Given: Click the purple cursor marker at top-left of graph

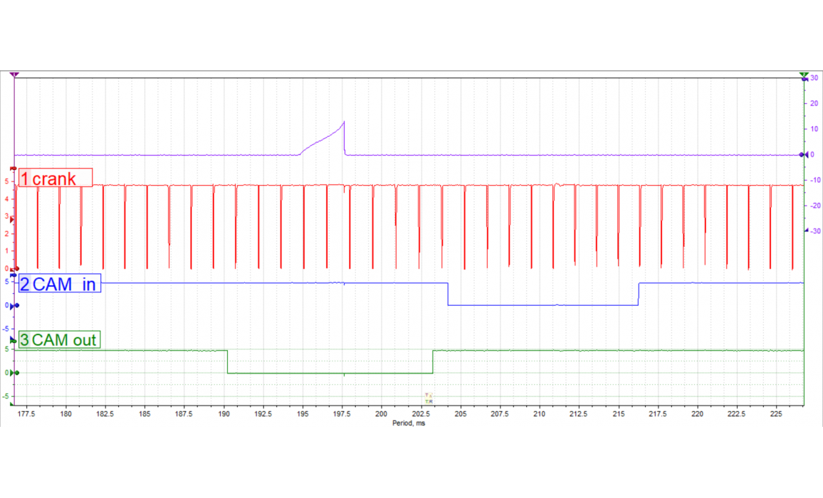Looking at the screenshot, I should pos(15,75).
